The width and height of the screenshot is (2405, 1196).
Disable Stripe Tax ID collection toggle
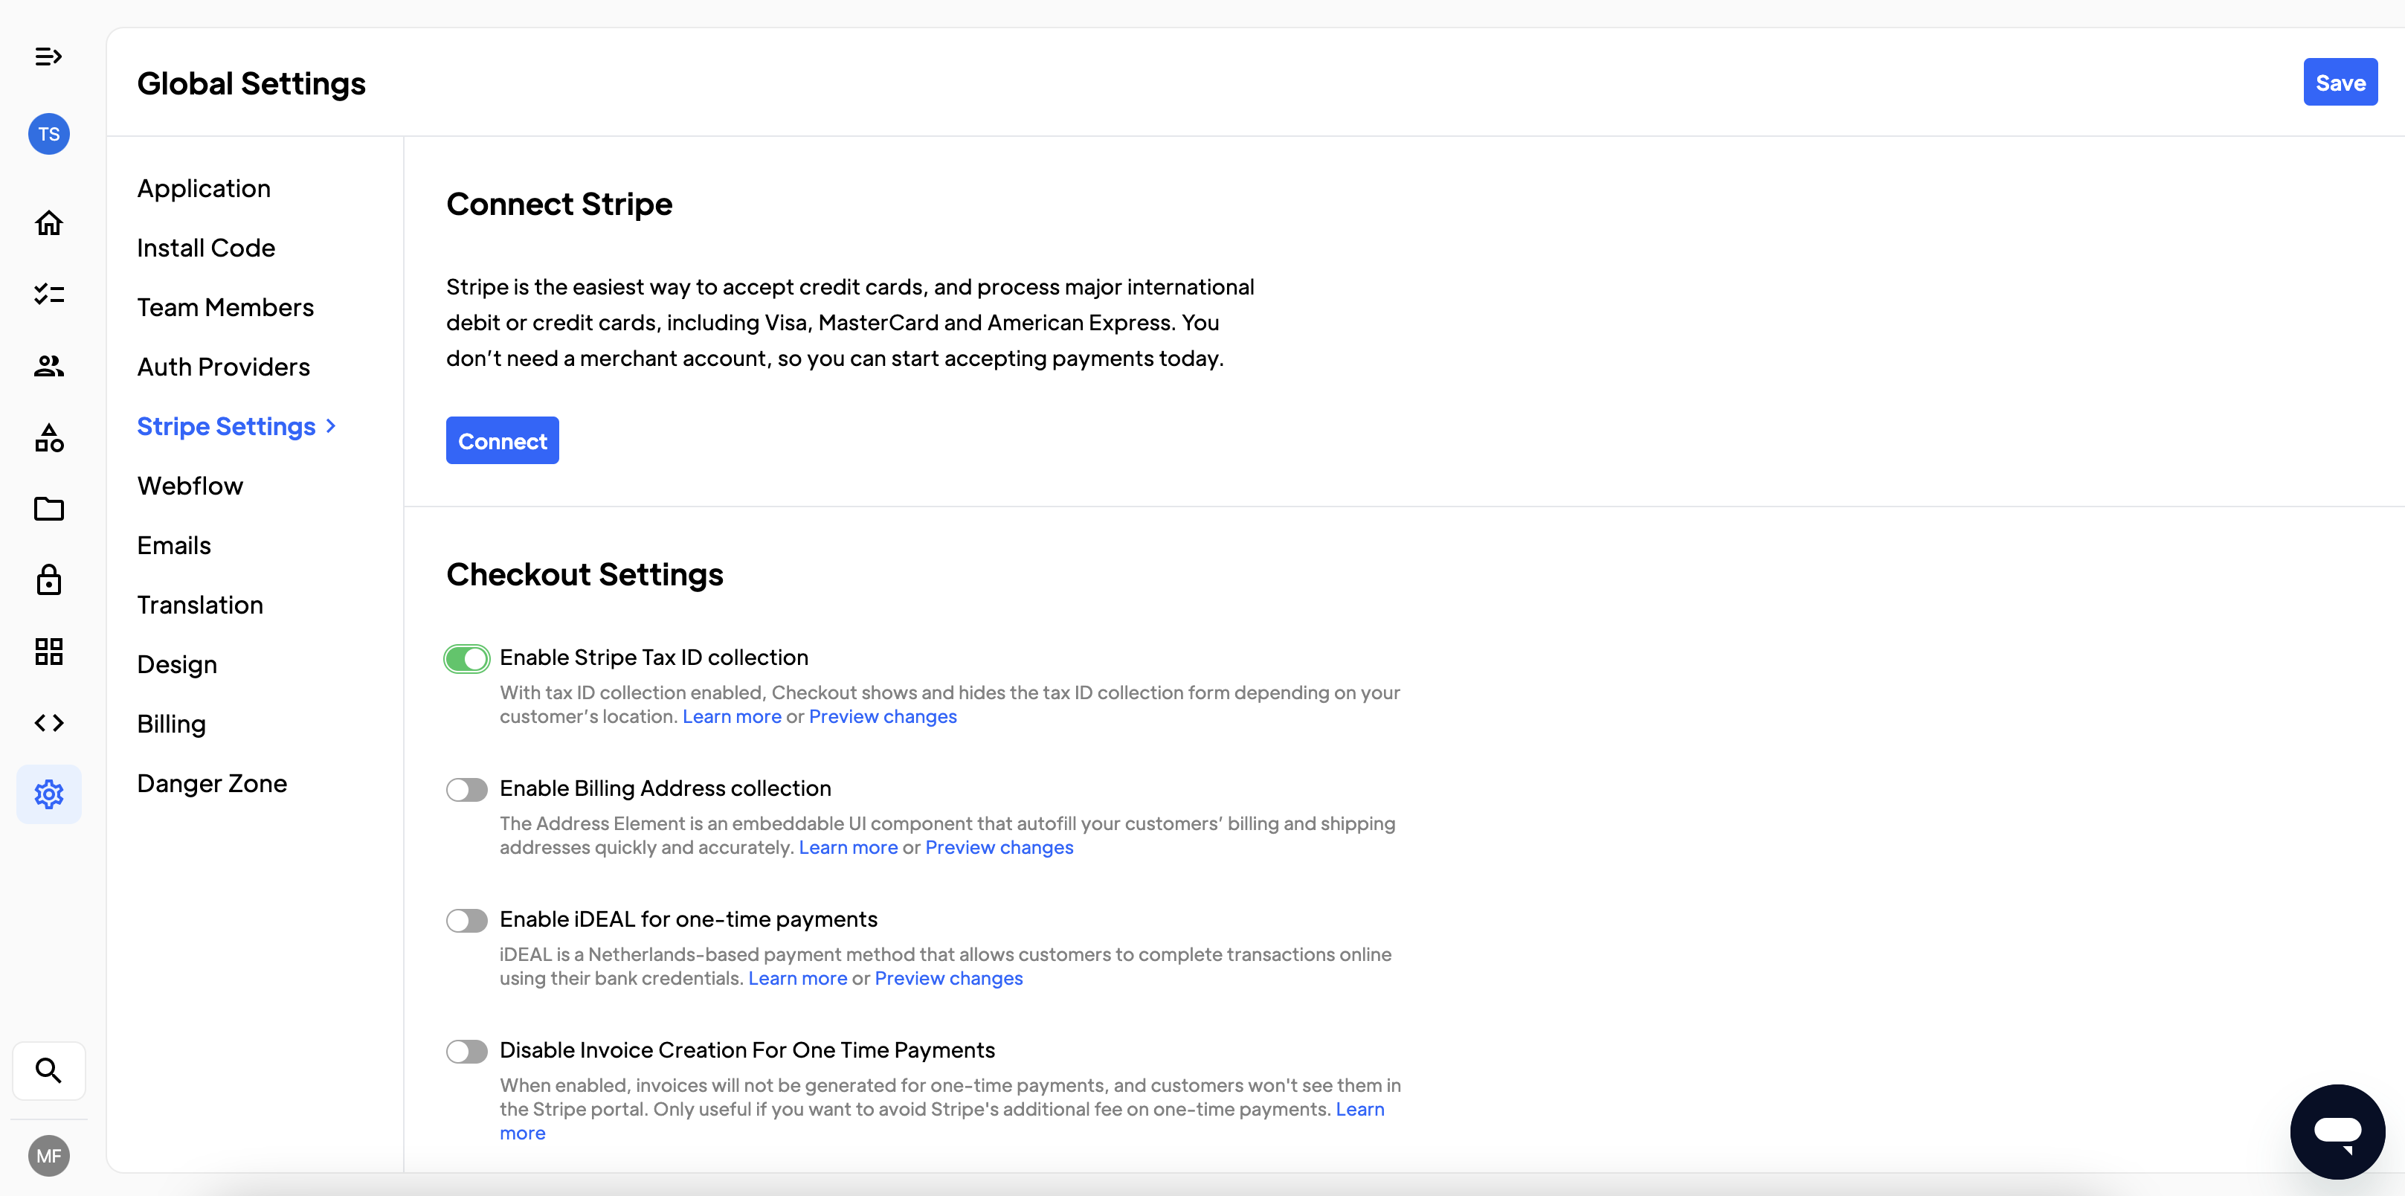467,659
